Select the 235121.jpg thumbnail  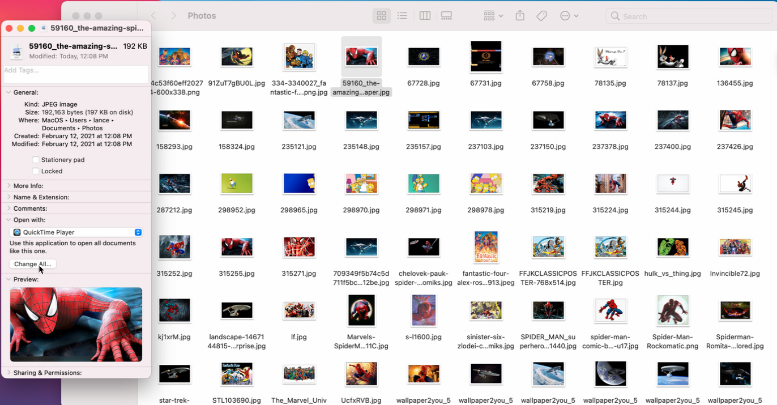[x=299, y=120]
